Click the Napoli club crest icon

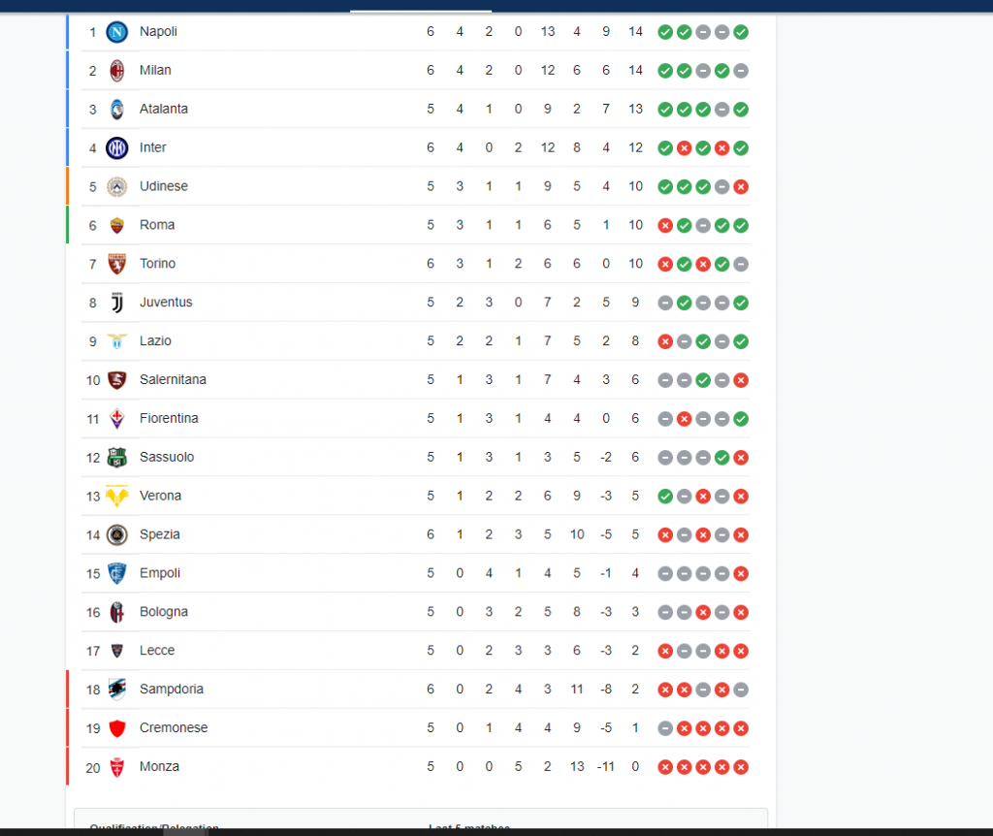click(x=116, y=32)
